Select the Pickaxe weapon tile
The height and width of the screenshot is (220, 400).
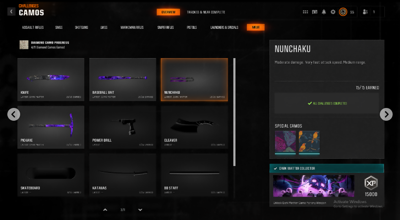click(x=51, y=127)
